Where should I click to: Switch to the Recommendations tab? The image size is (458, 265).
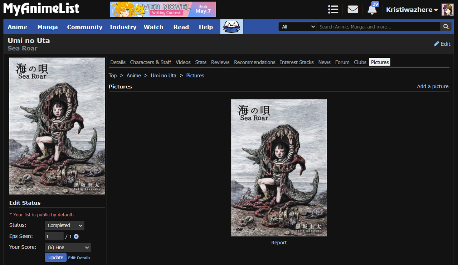click(255, 62)
